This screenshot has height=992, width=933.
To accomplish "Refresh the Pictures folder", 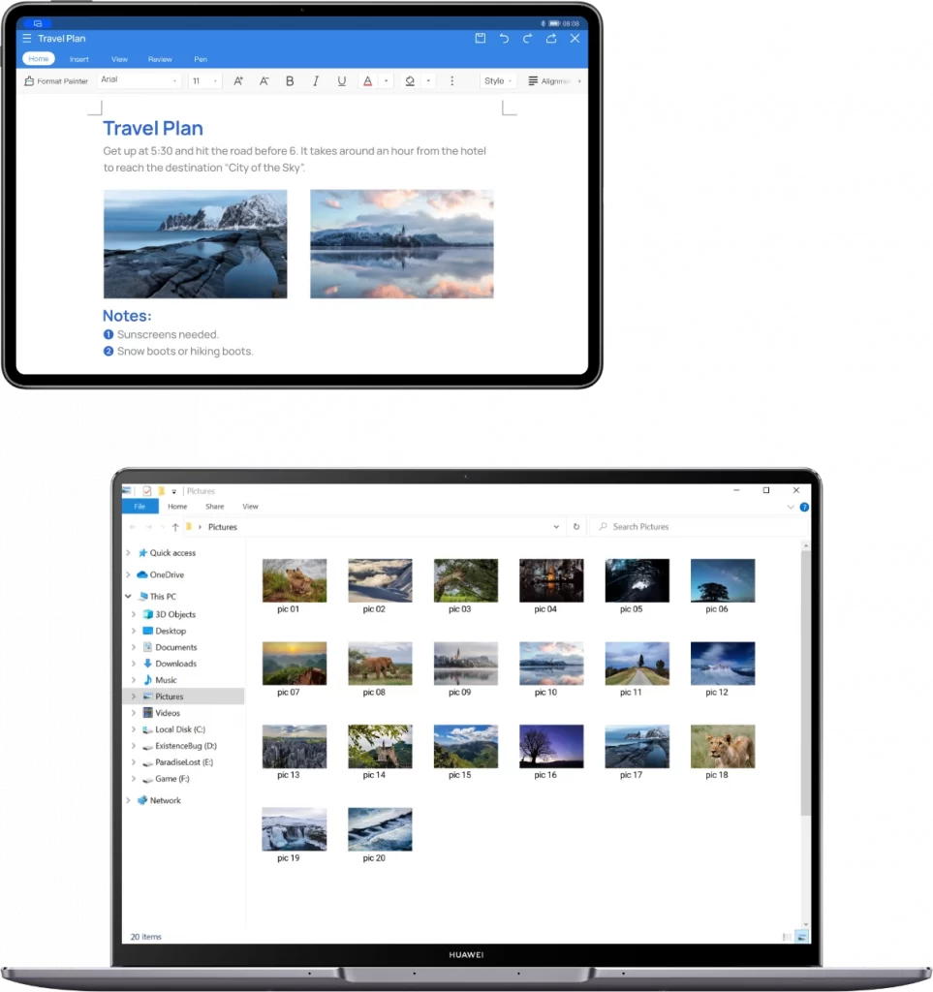I will [576, 526].
